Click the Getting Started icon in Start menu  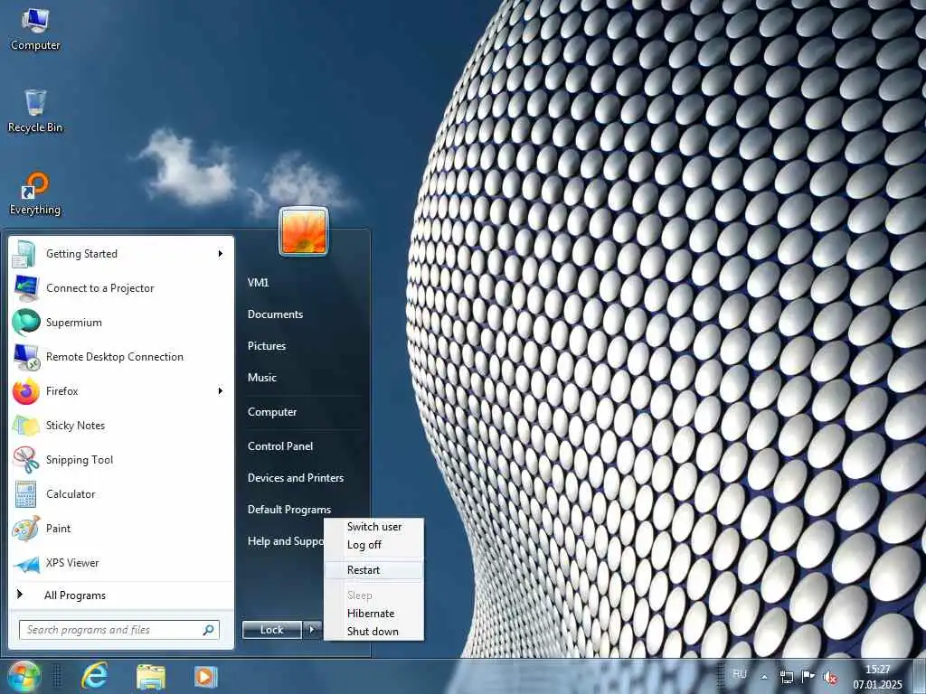coord(25,254)
